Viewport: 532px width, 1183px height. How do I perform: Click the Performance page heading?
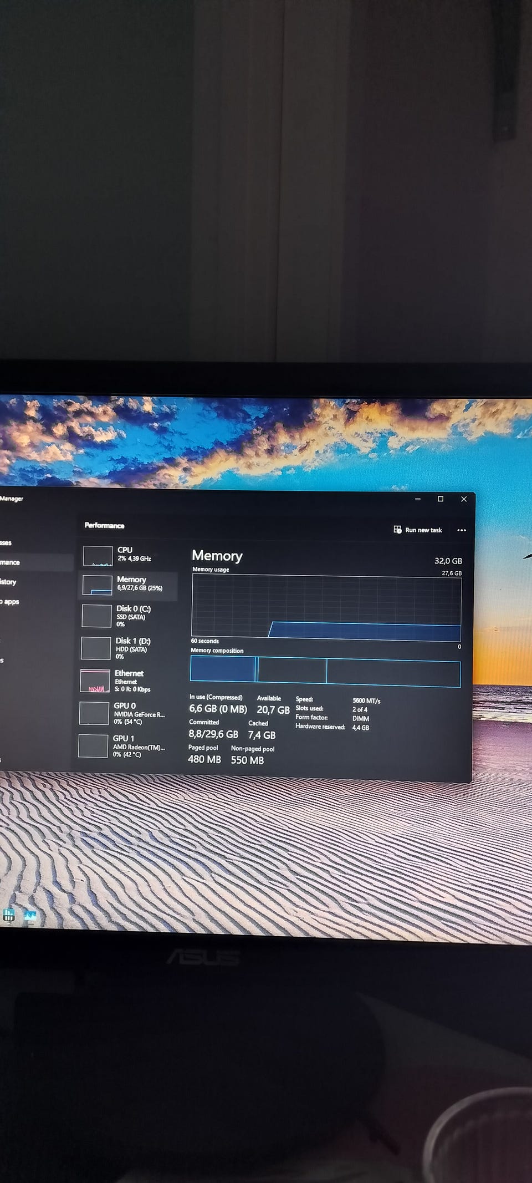coord(104,525)
